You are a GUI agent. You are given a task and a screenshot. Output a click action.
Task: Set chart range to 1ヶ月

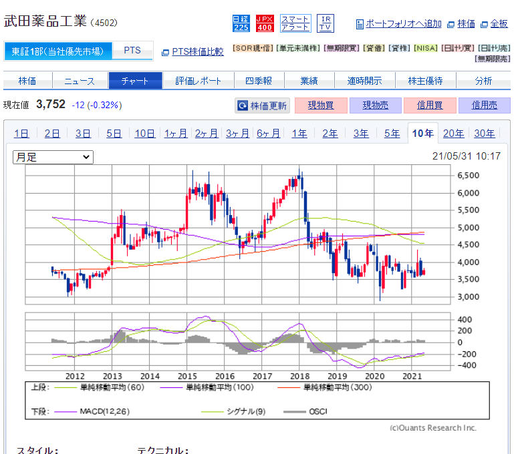click(176, 134)
